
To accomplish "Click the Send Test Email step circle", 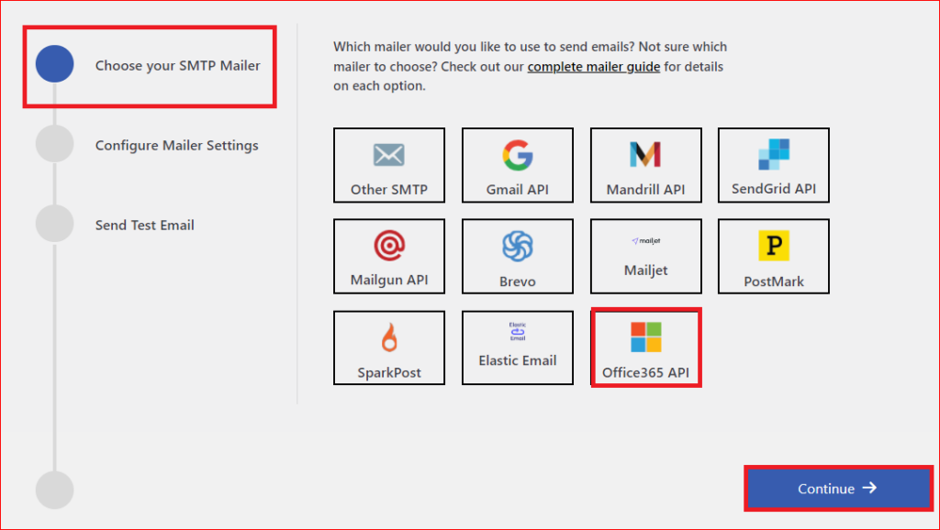I will (55, 225).
